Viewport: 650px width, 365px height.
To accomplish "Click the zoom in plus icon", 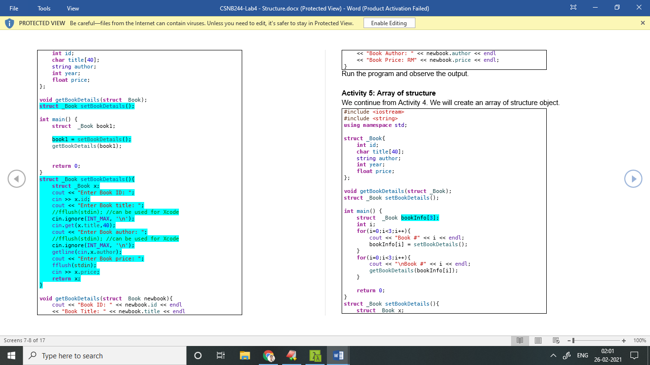I will [x=624, y=340].
